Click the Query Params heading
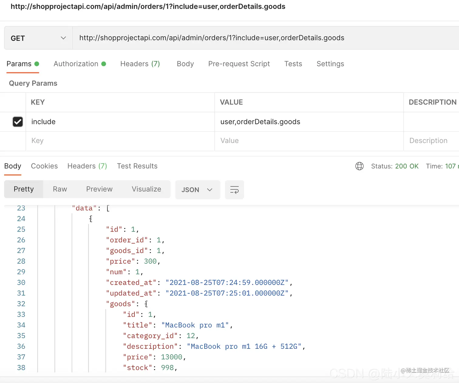 33,83
